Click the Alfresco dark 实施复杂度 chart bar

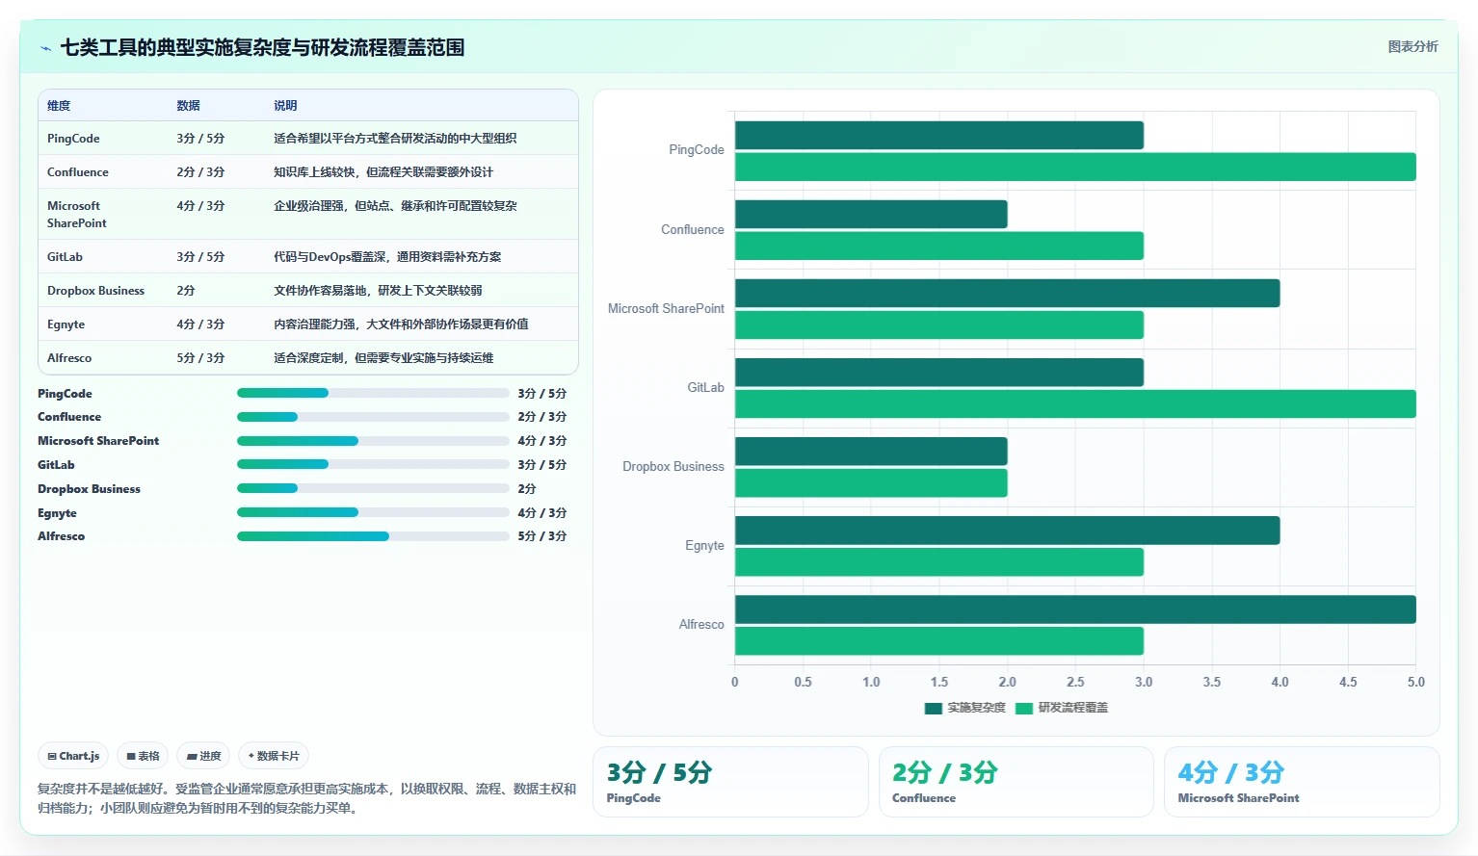point(1075,610)
